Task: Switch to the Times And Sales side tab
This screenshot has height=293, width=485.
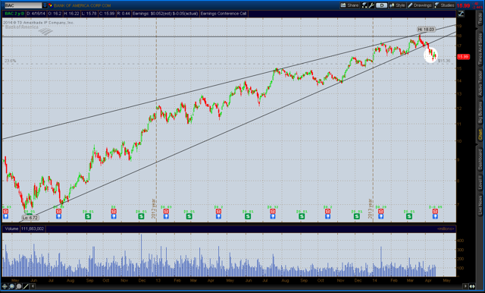Action: click(480, 49)
